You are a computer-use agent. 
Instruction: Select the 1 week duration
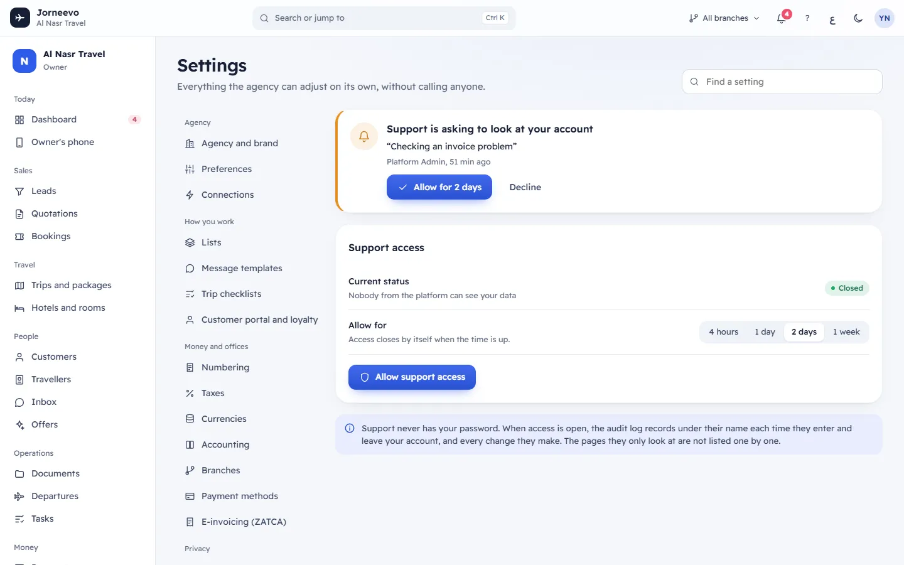846,332
